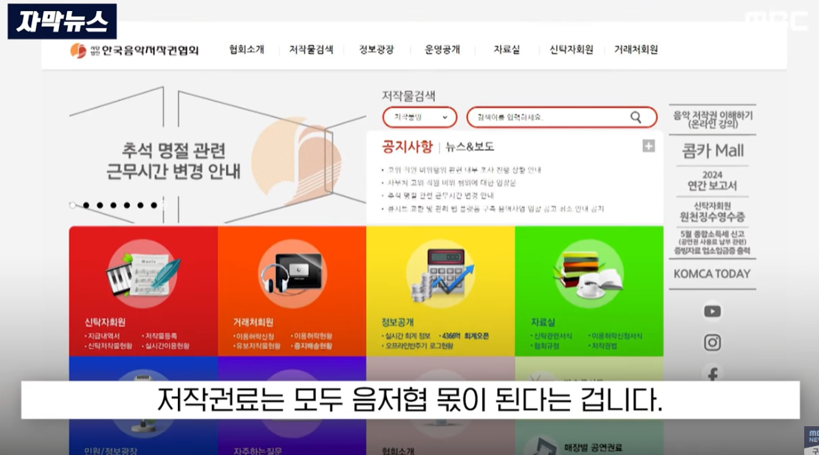Select the first carousel indicator dot

click(x=72, y=205)
